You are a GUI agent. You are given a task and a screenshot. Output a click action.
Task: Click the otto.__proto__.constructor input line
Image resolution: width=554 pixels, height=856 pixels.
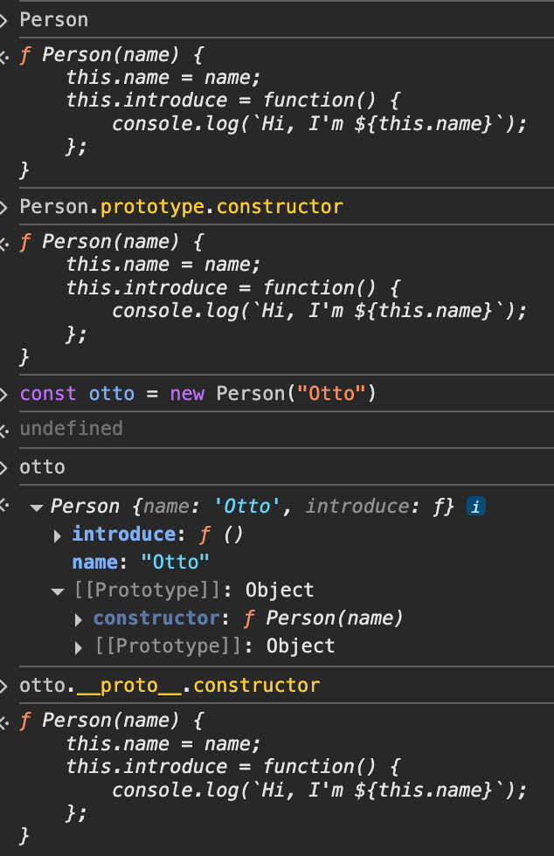click(x=170, y=685)
